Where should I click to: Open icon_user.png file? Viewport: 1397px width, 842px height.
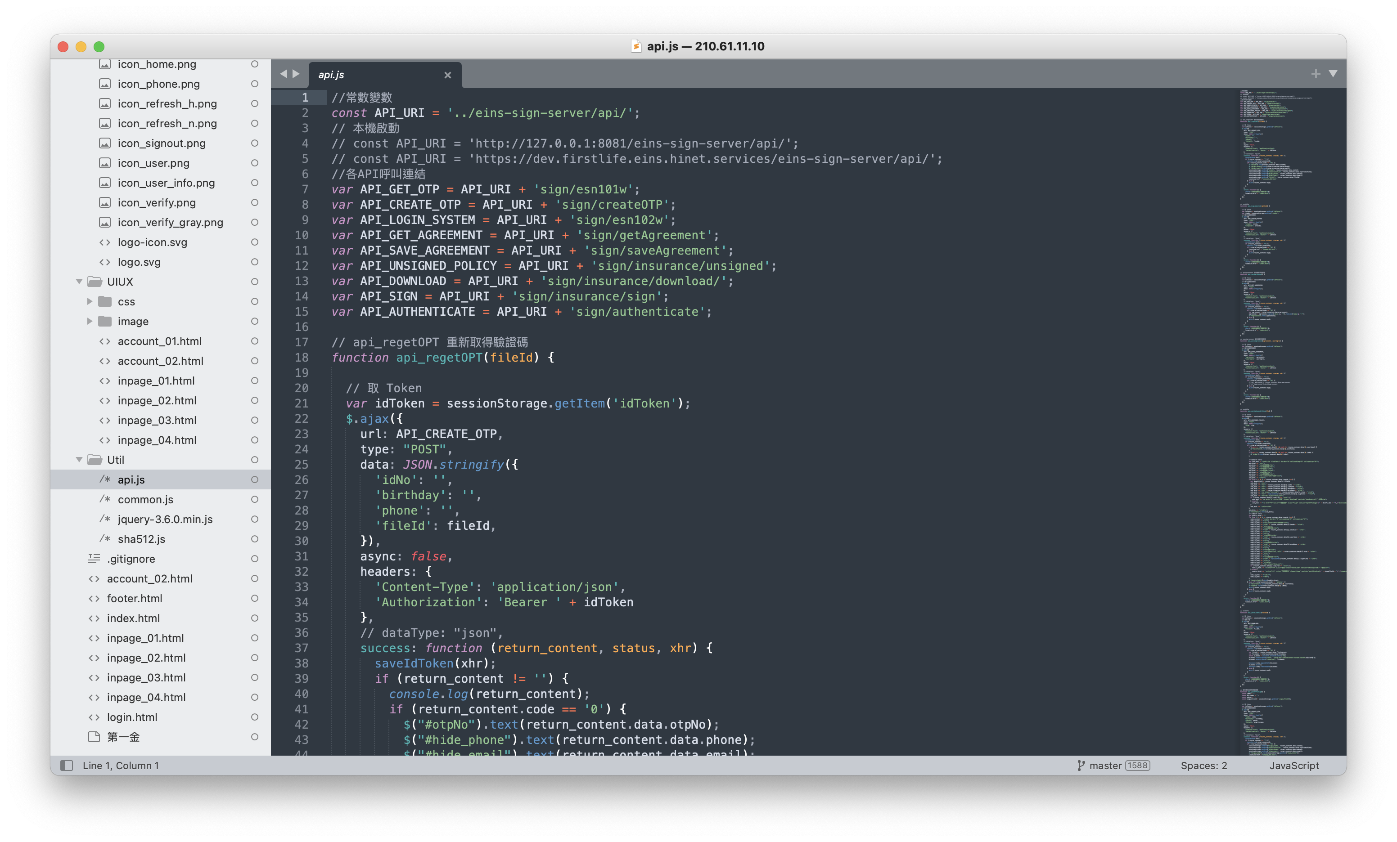(153, 163)
